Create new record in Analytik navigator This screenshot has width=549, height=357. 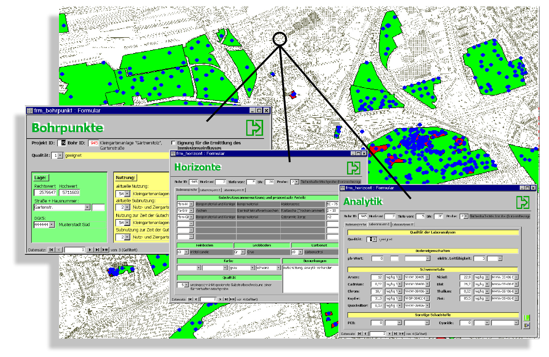[x=401, y=334]
